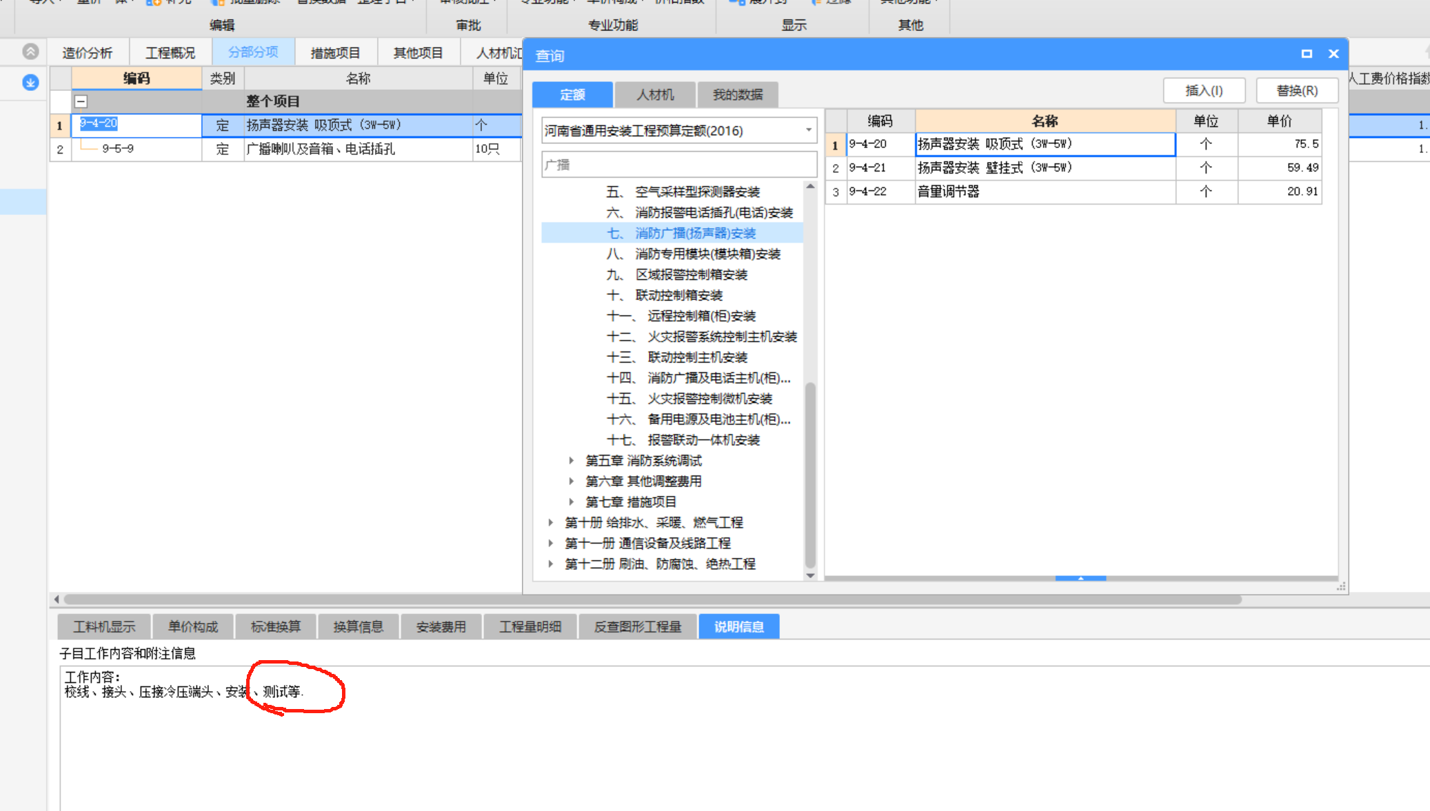Click the 编码 header in main table
1430x811 pixels.
[136, 78]
